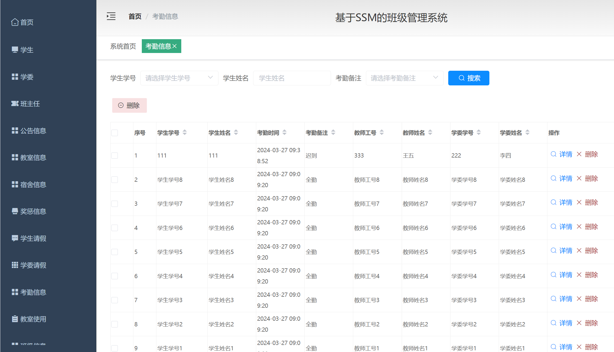
Task: Click X delete icon for row 学生学号4
Action: 579,275
